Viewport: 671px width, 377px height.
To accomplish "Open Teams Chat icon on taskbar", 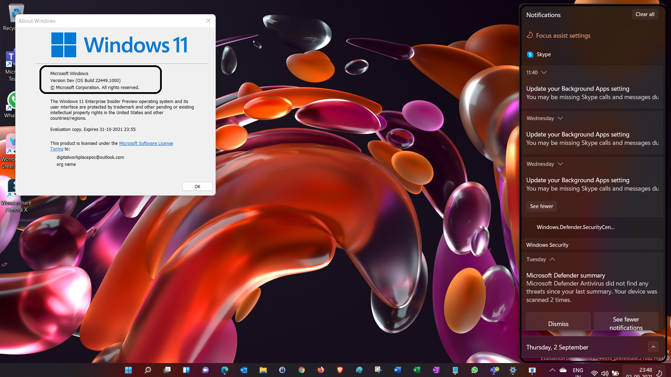I will (205, 370).
